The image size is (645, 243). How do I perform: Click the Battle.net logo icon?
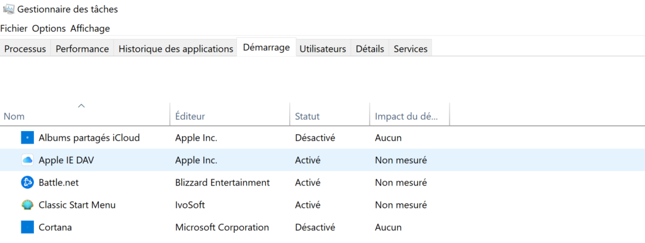tap(27, 182)
